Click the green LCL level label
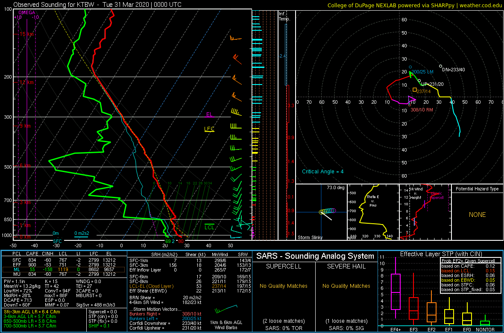 [x=210, y=227]
